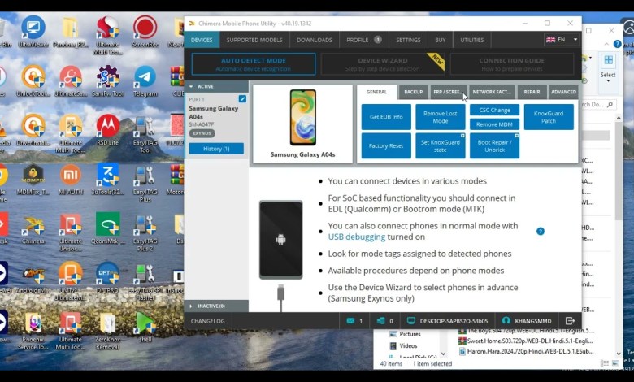
Task: Open the History (1) button
Action: 216,149
